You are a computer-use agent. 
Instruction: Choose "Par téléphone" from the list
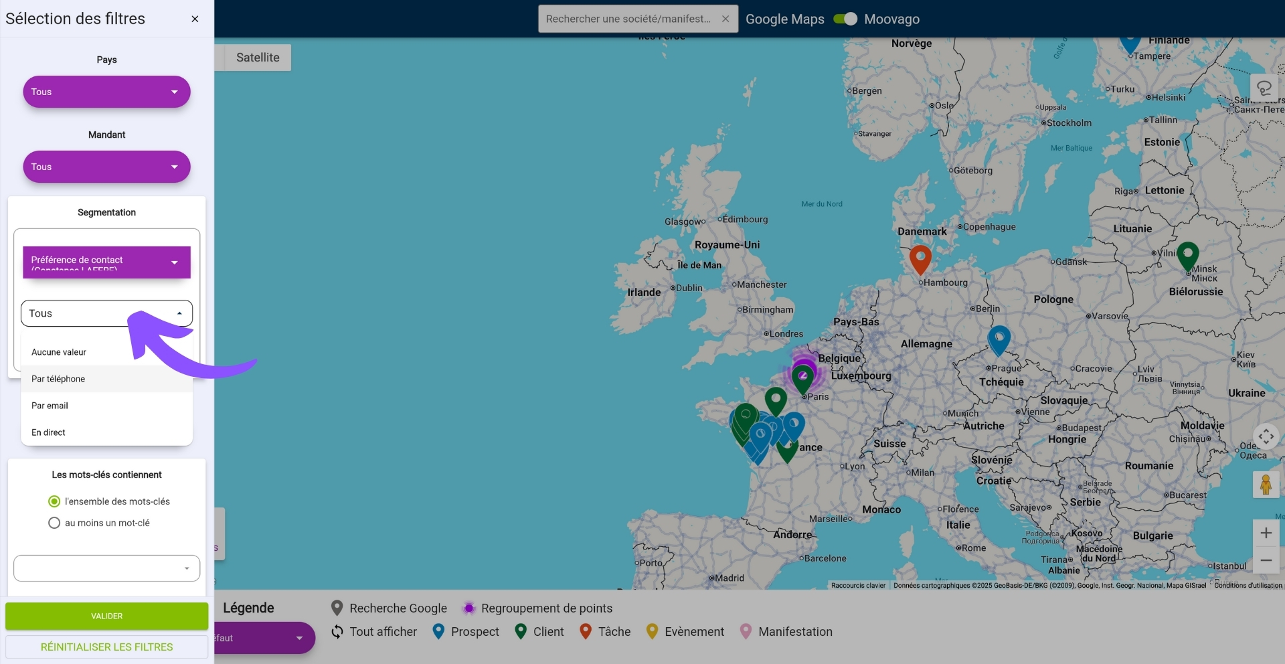pos(58,379)
